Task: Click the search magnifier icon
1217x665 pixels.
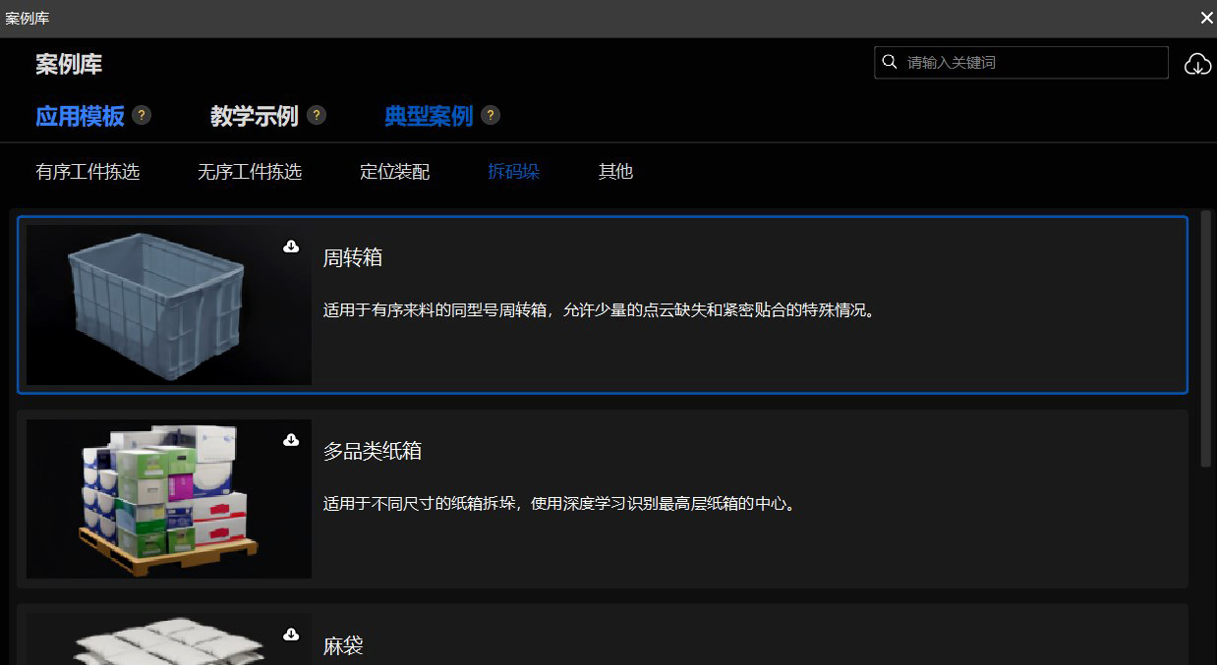Action: coord(891,62)
